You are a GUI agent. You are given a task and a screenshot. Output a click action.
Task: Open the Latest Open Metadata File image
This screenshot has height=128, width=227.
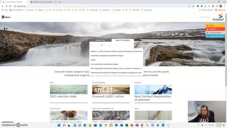[111, 115]
